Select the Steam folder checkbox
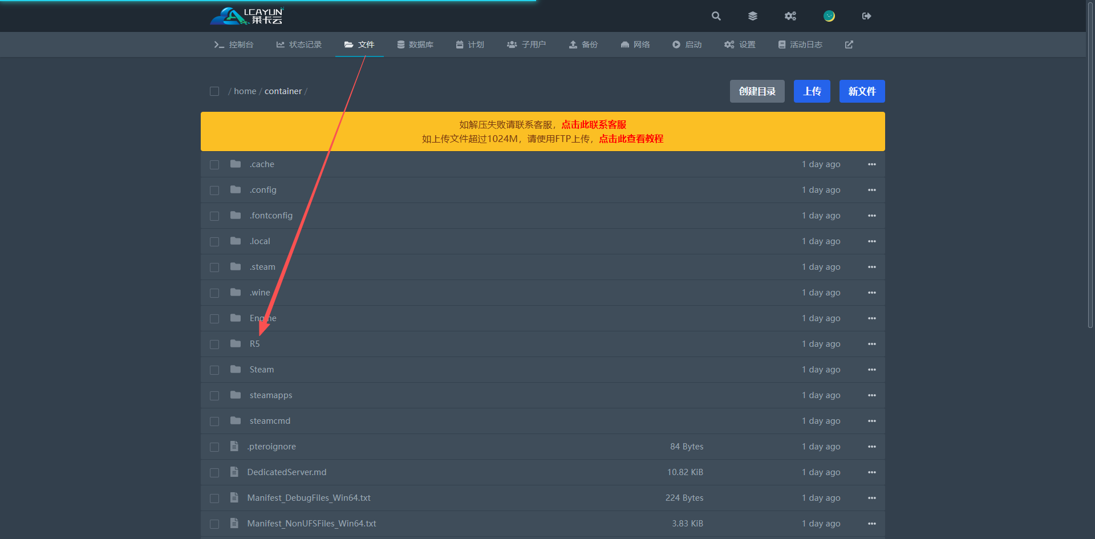The height and width of the screenshot is (539, 1095). click(214, 370)
